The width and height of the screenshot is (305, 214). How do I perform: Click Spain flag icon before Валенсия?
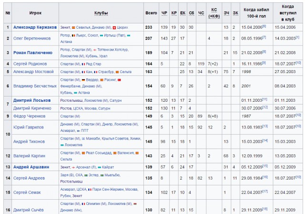click(115, 153)
